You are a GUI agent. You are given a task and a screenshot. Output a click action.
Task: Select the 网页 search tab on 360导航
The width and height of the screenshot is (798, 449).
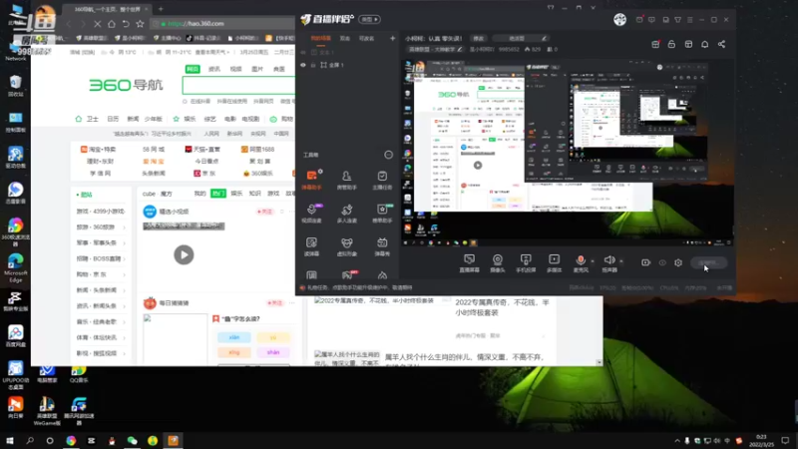193,69
